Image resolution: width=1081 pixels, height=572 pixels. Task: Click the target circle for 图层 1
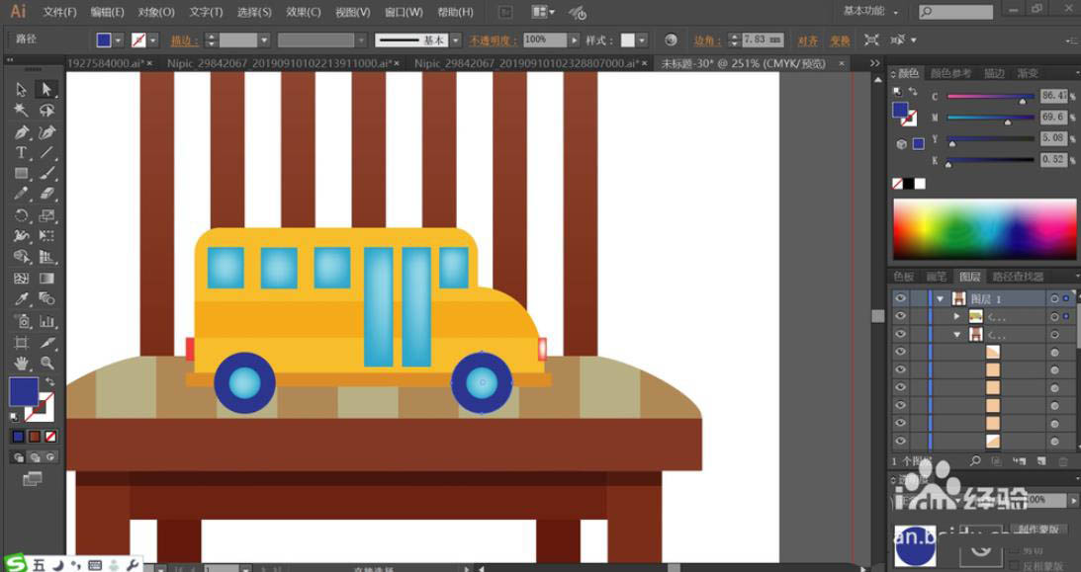(x=1054, y=298)
